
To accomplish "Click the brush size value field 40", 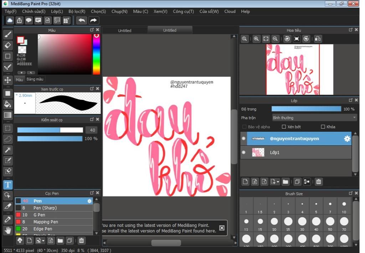I will coord(91,130).
